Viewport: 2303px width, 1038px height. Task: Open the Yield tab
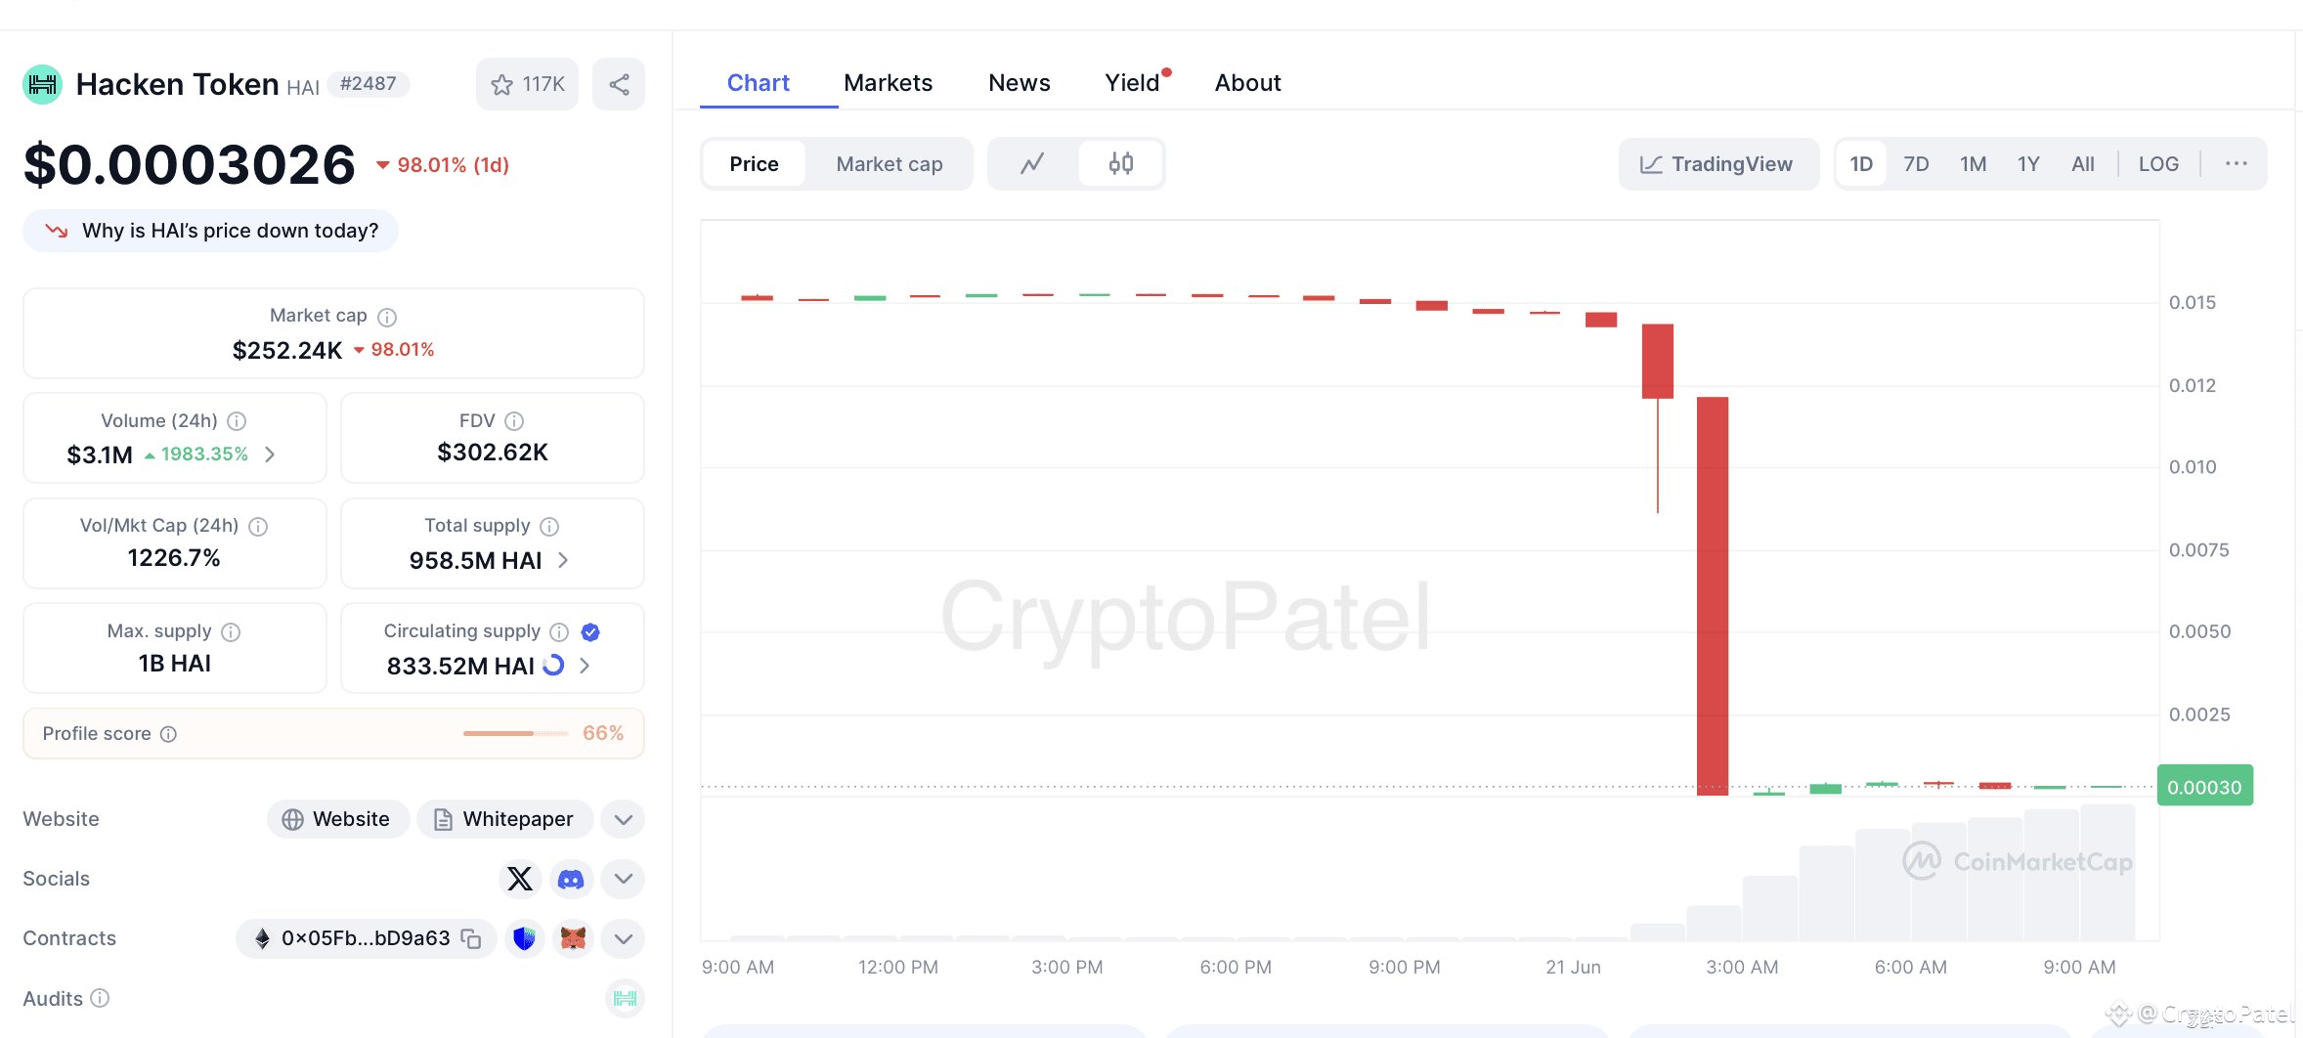tap(1132, 83)
